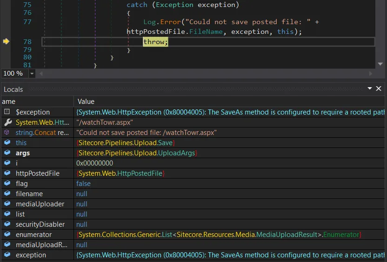Click the variable icon beside mediaUploadR...

click(x=7, y=244)
